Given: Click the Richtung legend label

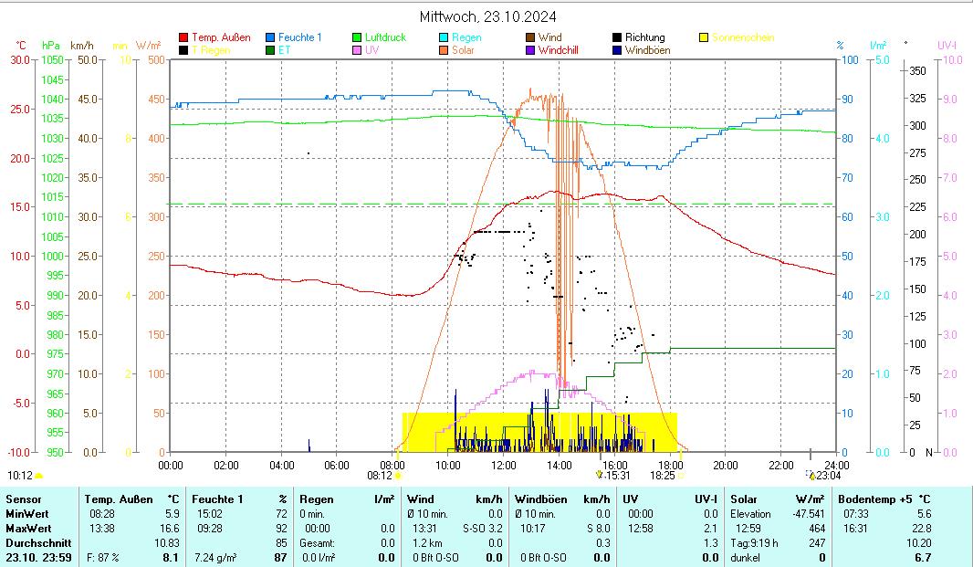Looking at the screenshot, I should 644,37.
